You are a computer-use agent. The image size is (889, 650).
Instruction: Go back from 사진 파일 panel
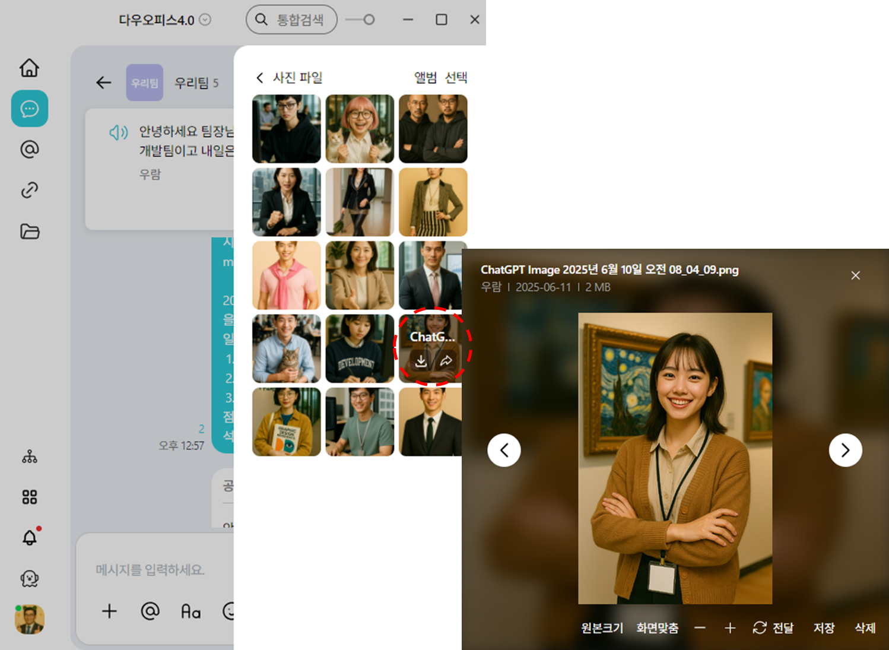(259, 78)
